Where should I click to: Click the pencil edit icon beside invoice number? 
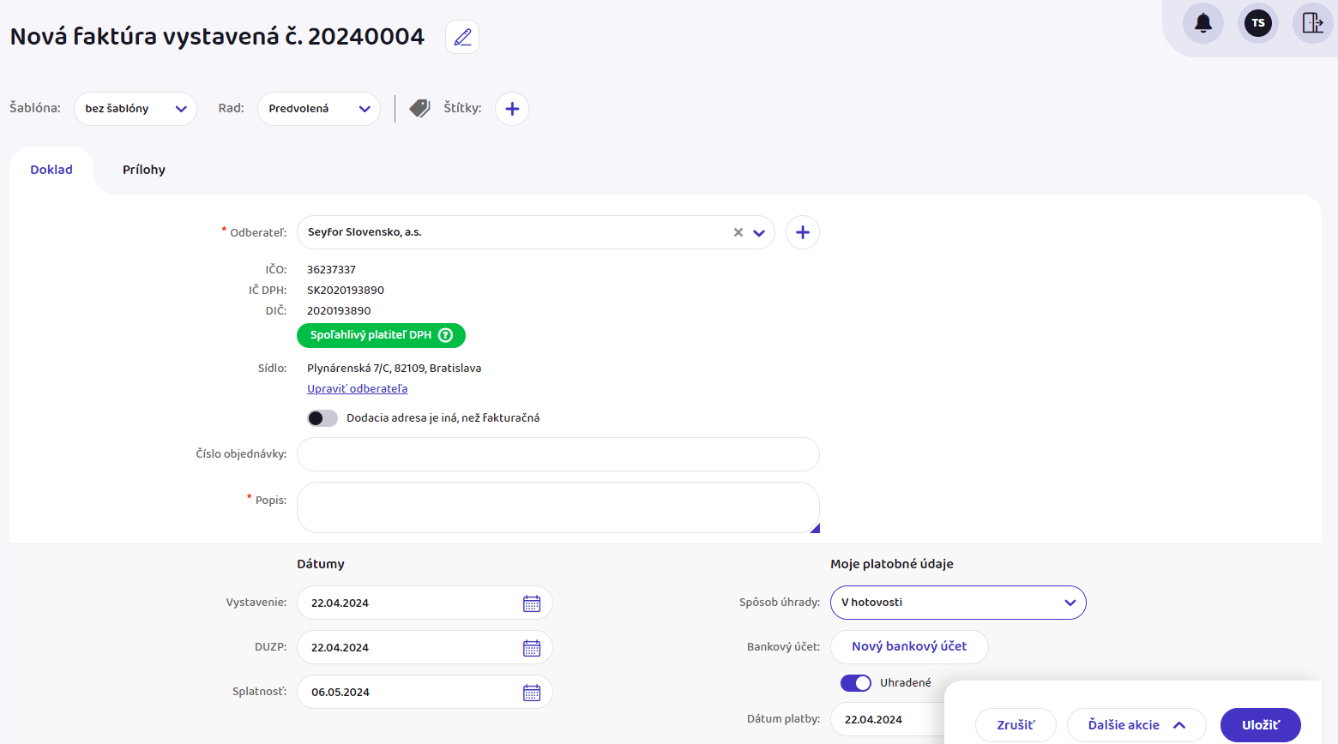pyautogui.click(x=462, y=37)
